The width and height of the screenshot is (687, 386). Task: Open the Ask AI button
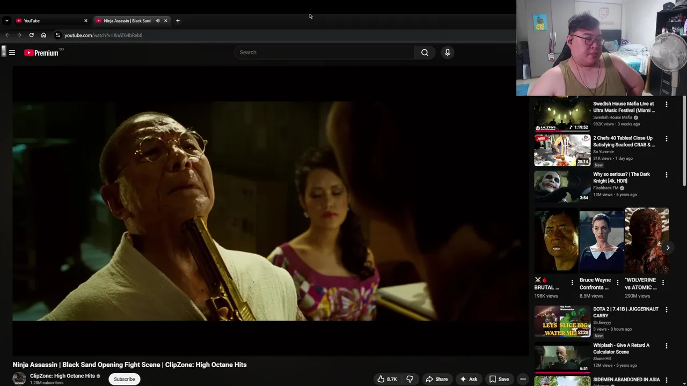468,379
